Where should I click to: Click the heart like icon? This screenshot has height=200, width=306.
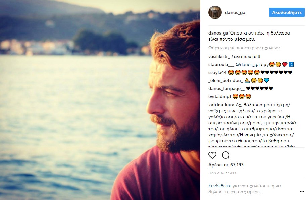point(212,155)
